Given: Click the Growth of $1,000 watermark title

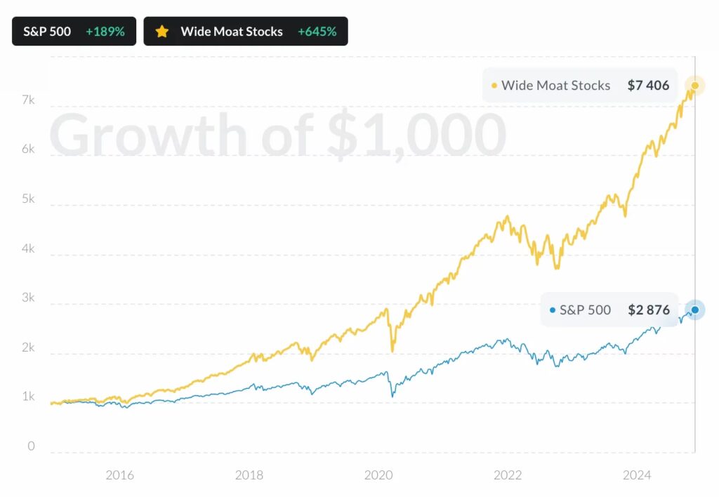Looking at the screenshot, I should 277,135.
